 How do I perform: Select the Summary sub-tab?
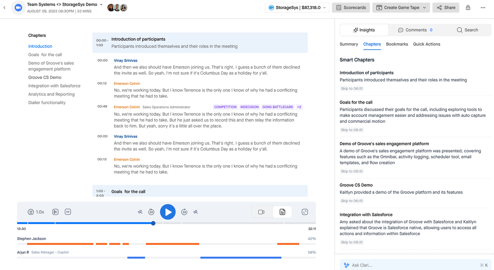point(349,44)
